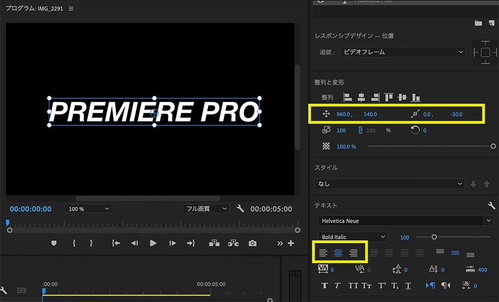Align the text to the vertical middle
The image size is (499, 302).
(x=456, y=253)
